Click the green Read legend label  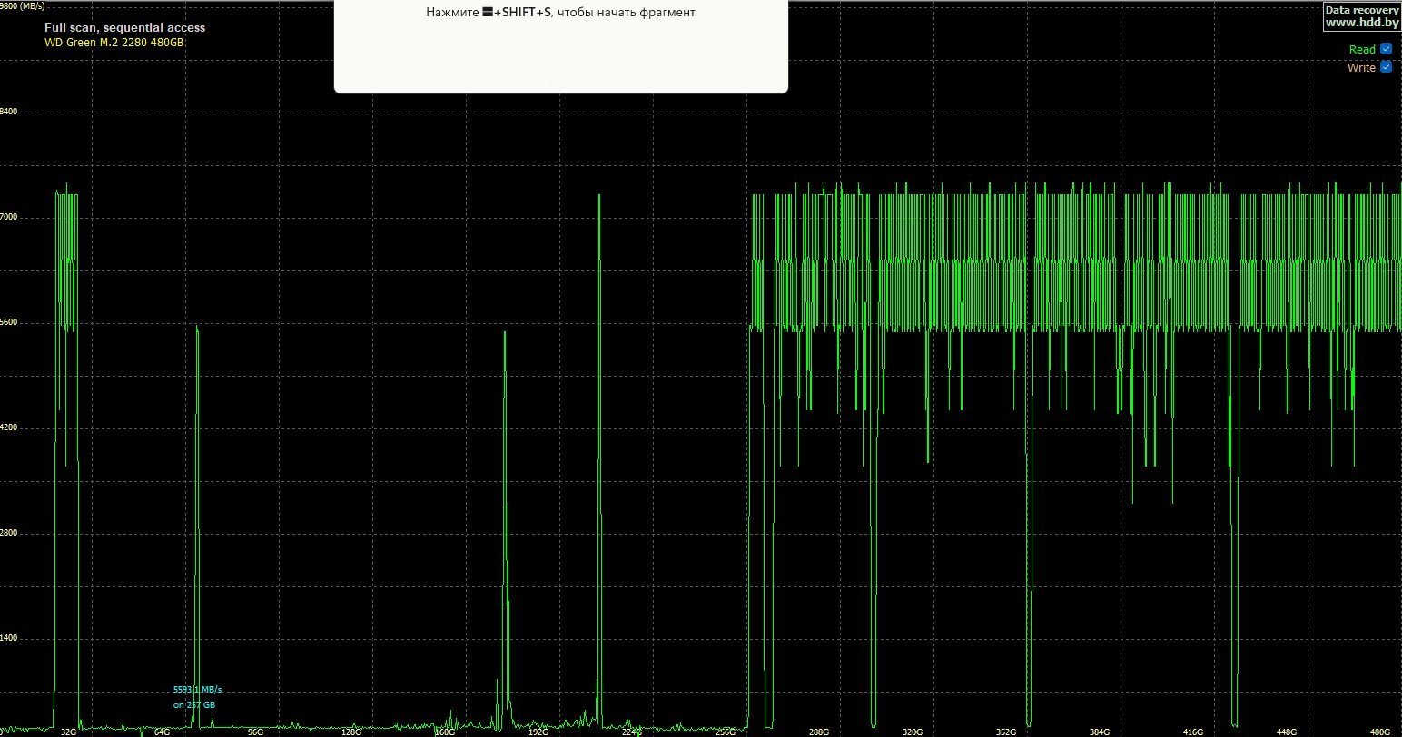click(x=1361, y=50)
